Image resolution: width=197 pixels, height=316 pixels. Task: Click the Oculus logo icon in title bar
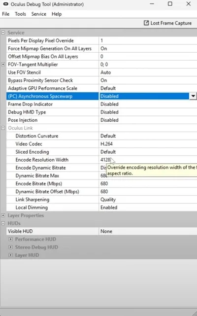point(6,4)
